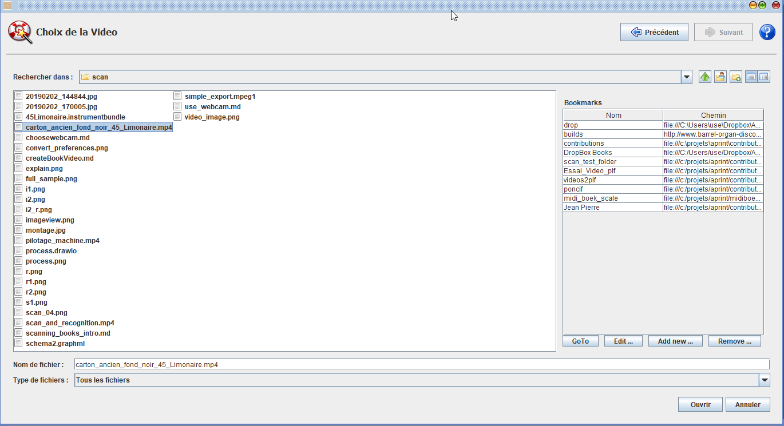Click the 'Nom de fichier' text field
Screen dimensions: 784x426
click(422, 364)
